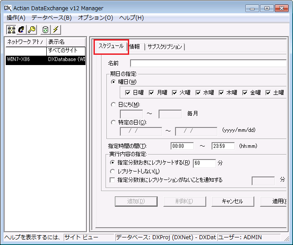Image resolution: width=293 pixels, height=245 pixels.
Task: Click the DX application icon in title bar
Action: [8, 8]
